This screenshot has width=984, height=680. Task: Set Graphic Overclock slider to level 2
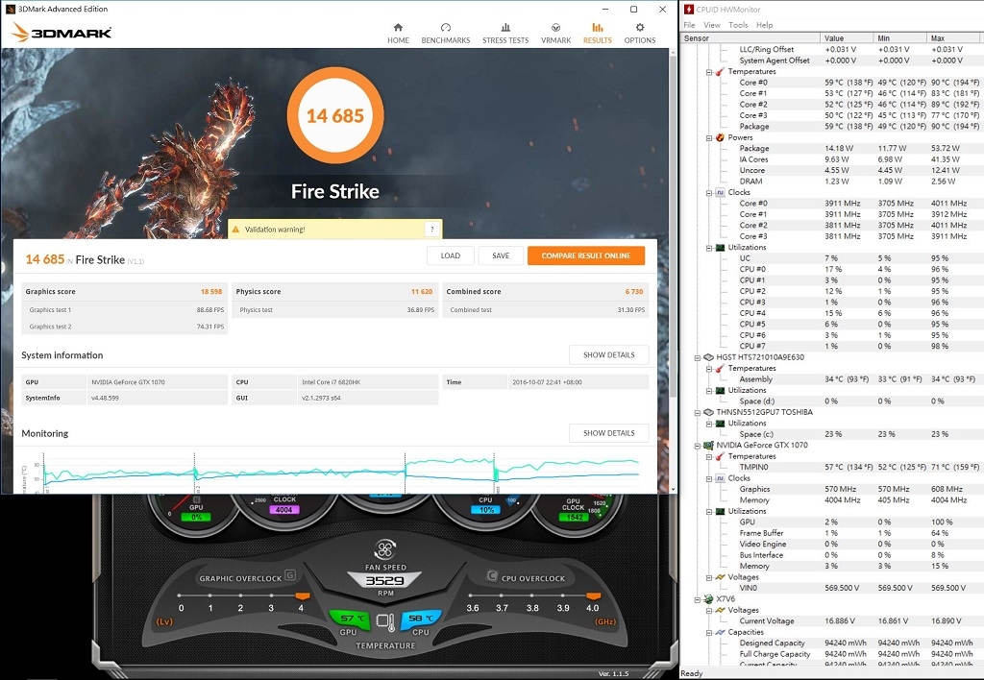point(240,595)
